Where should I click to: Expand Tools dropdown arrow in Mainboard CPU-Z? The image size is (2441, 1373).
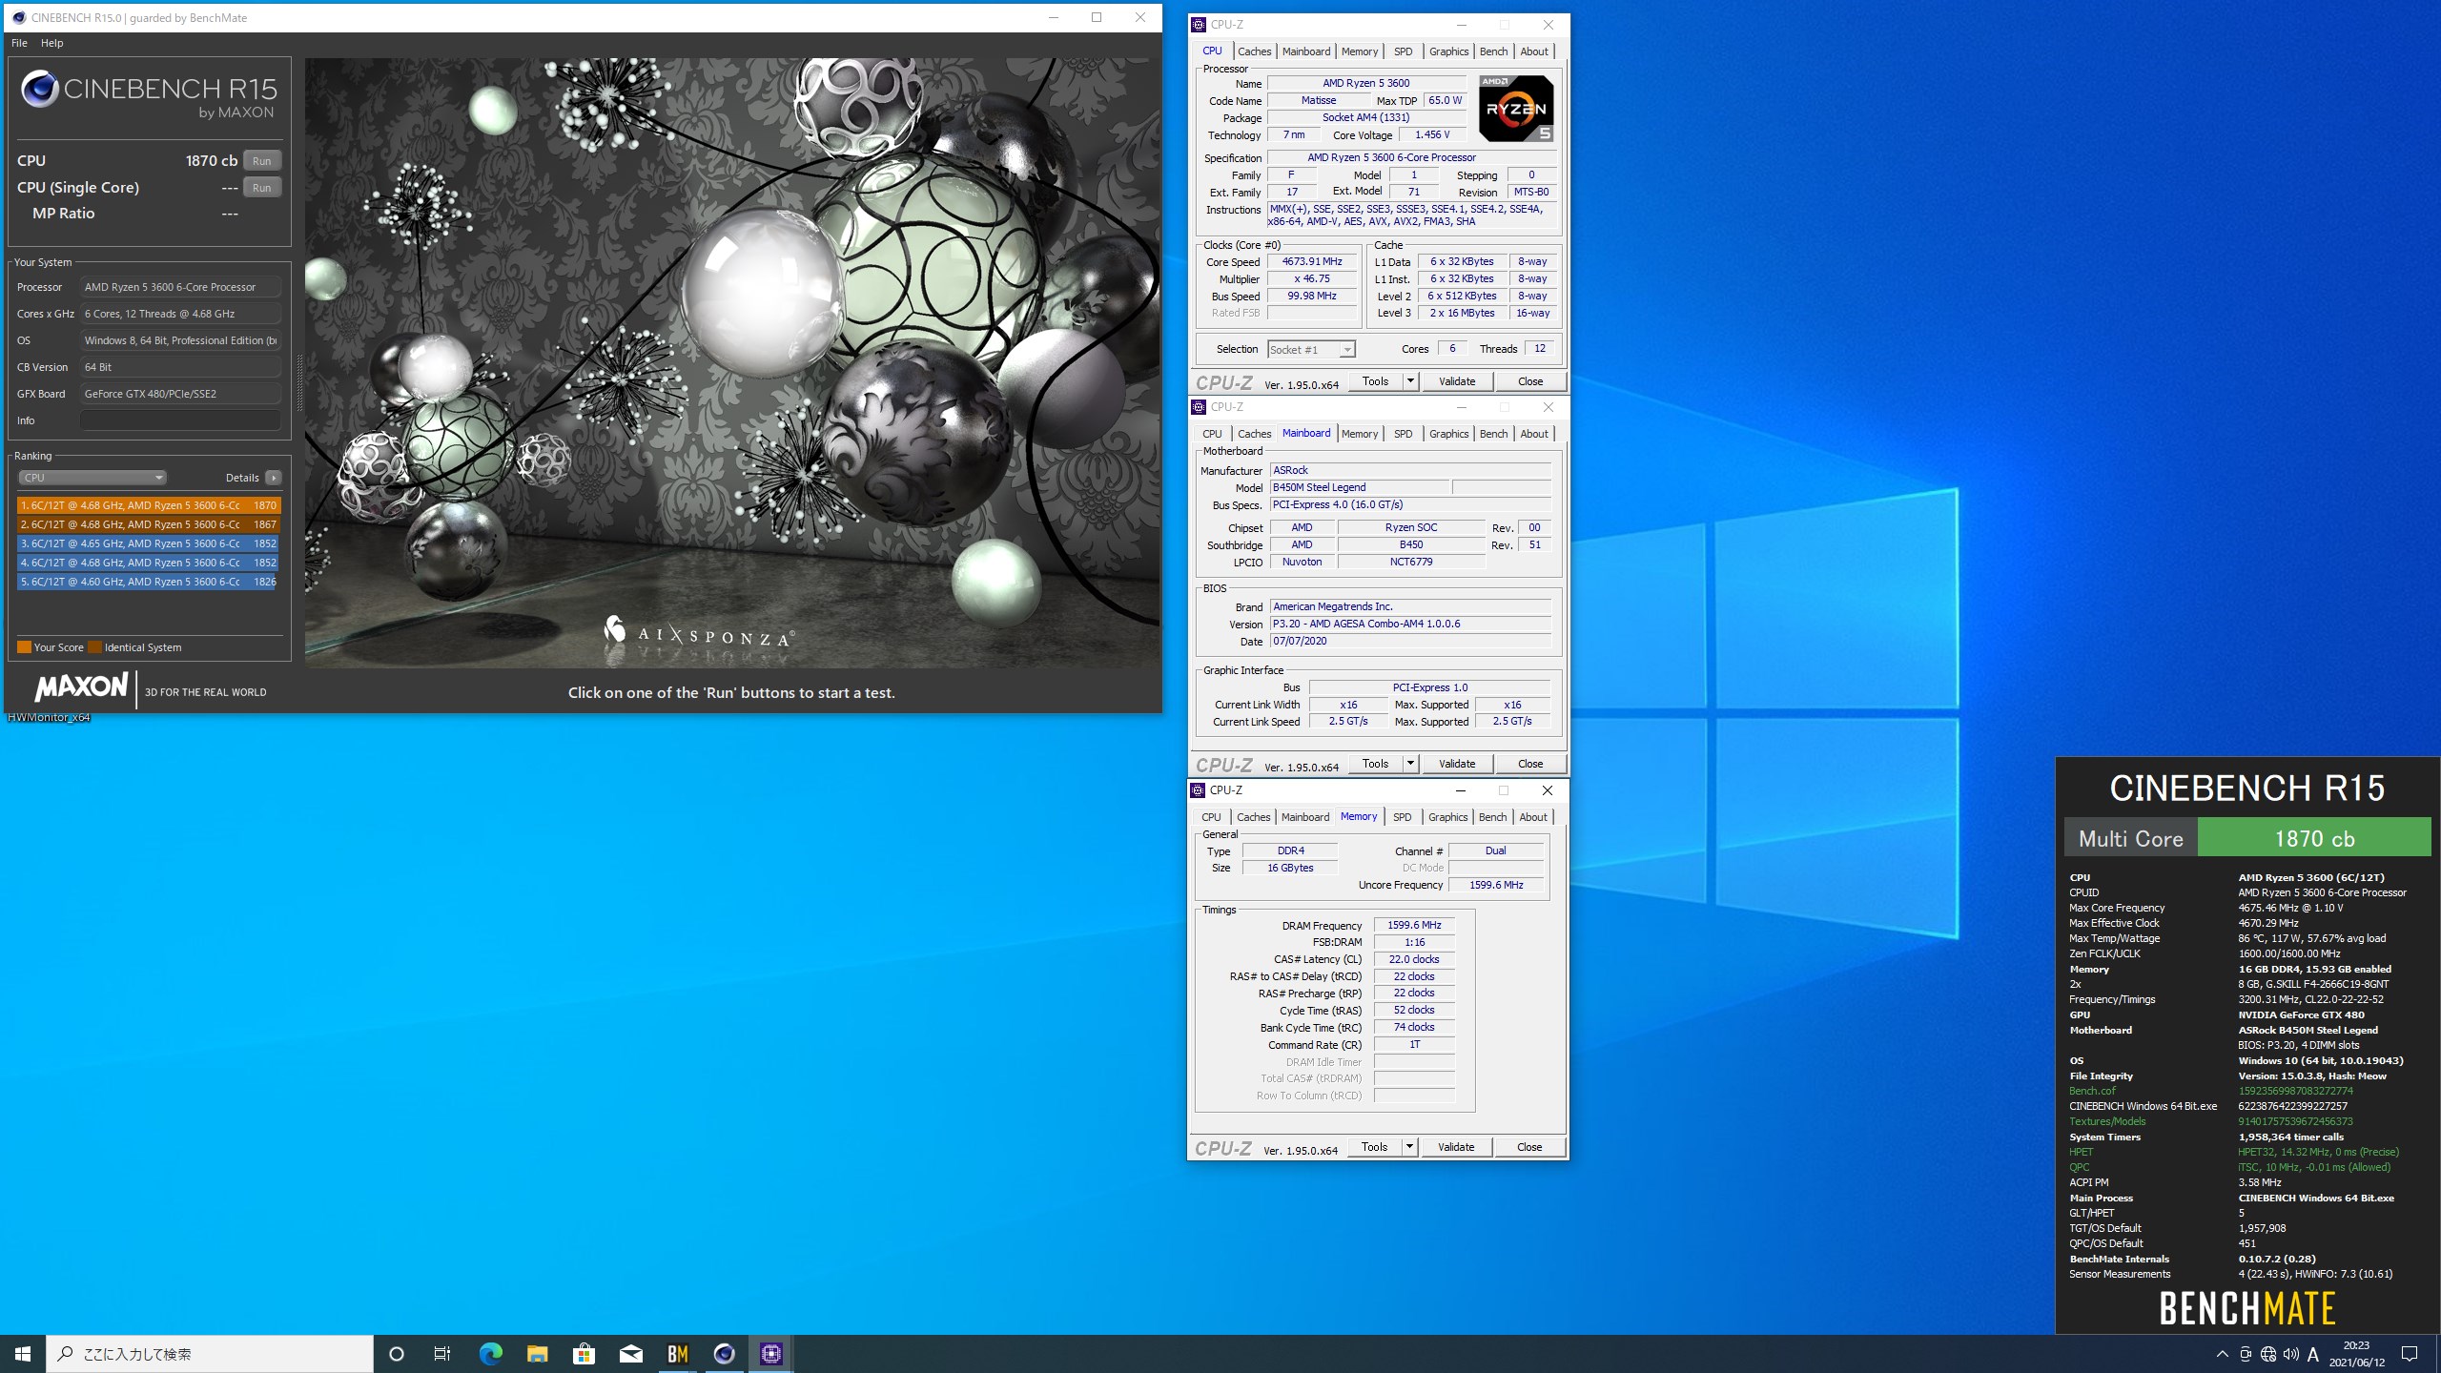click(1410, 764)
